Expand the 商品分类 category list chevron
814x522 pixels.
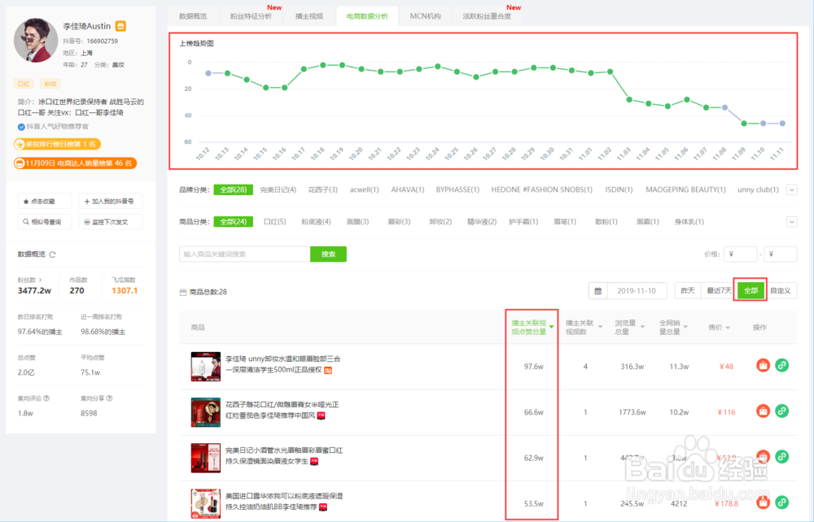click(792, 222)
